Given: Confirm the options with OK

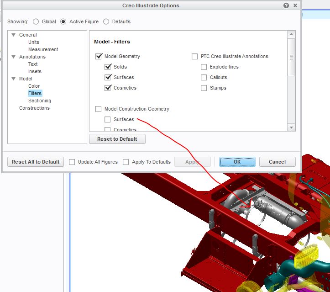Looking at the screenshot, I should [x=237, y=162].
